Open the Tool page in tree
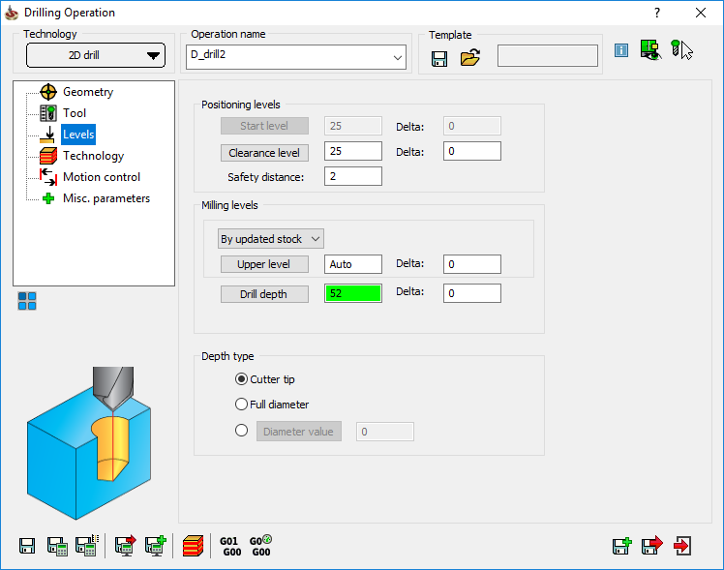 [x=75, y=113]
